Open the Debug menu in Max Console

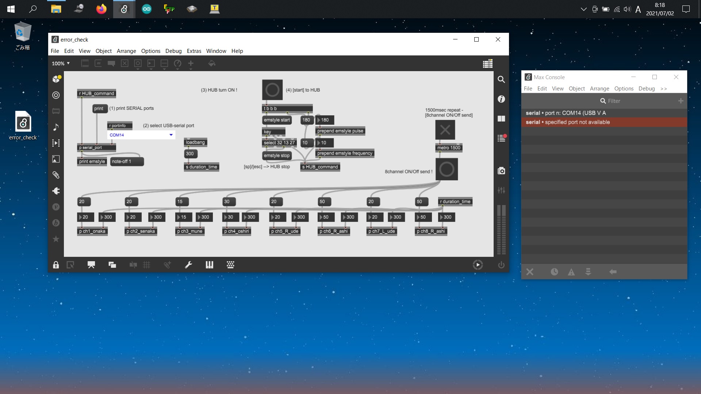646,89
